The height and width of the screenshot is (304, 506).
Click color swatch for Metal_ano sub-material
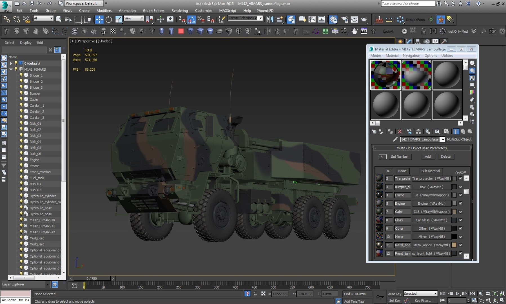pyautogui.click(x=454, y=245)
